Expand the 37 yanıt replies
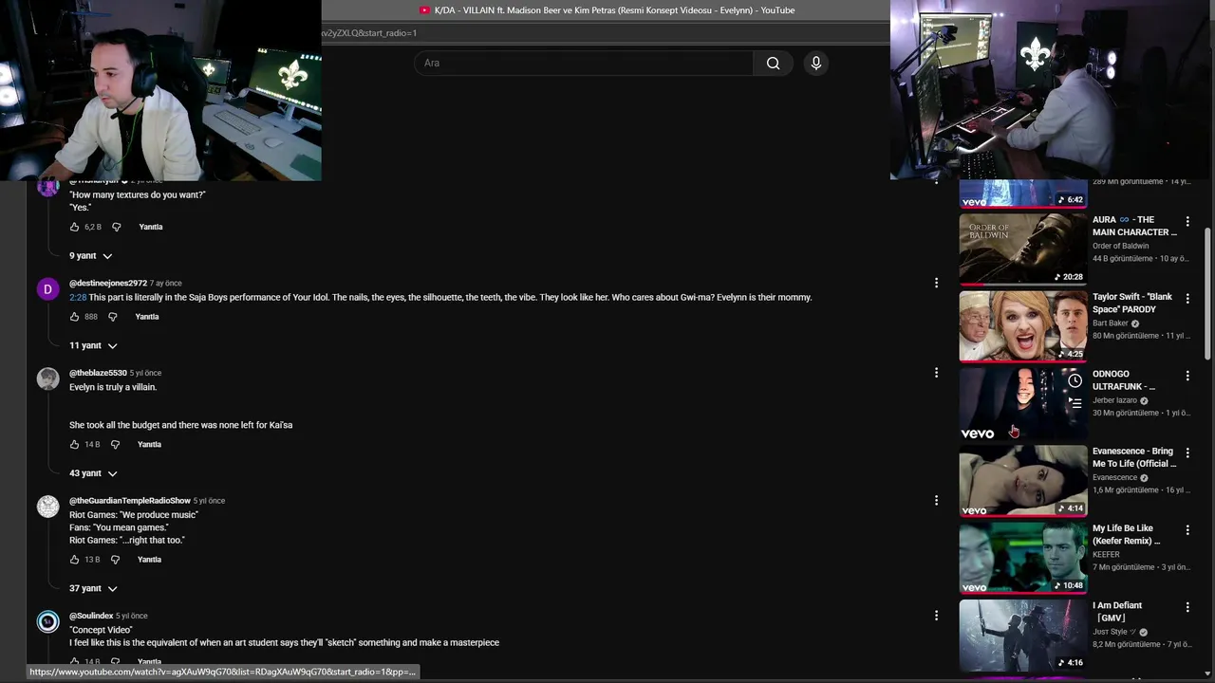Viewport: 1215px width, 683px height. point(93,588)
